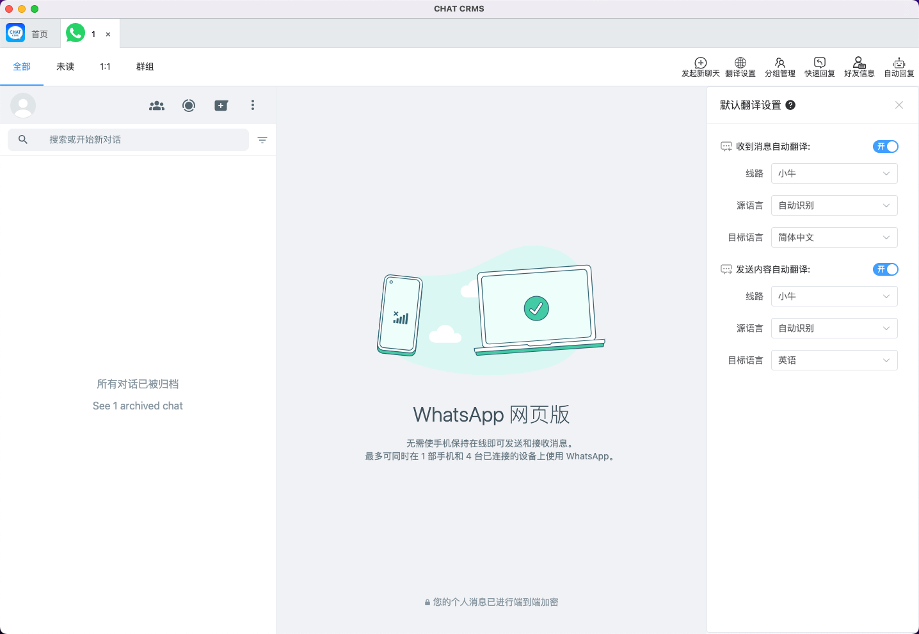Image resolution: width=919 pixels, height=634 pixels.
Task: Open the 分组管理 group management icon
Action: [779, 67]
